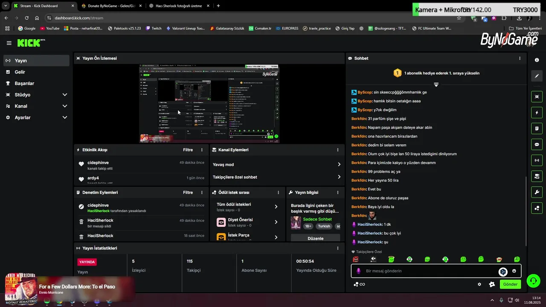Switch to Hacı Sherlock fotoğrafı tab
This screenshot has height=307, width=546.
coord(179,6)
